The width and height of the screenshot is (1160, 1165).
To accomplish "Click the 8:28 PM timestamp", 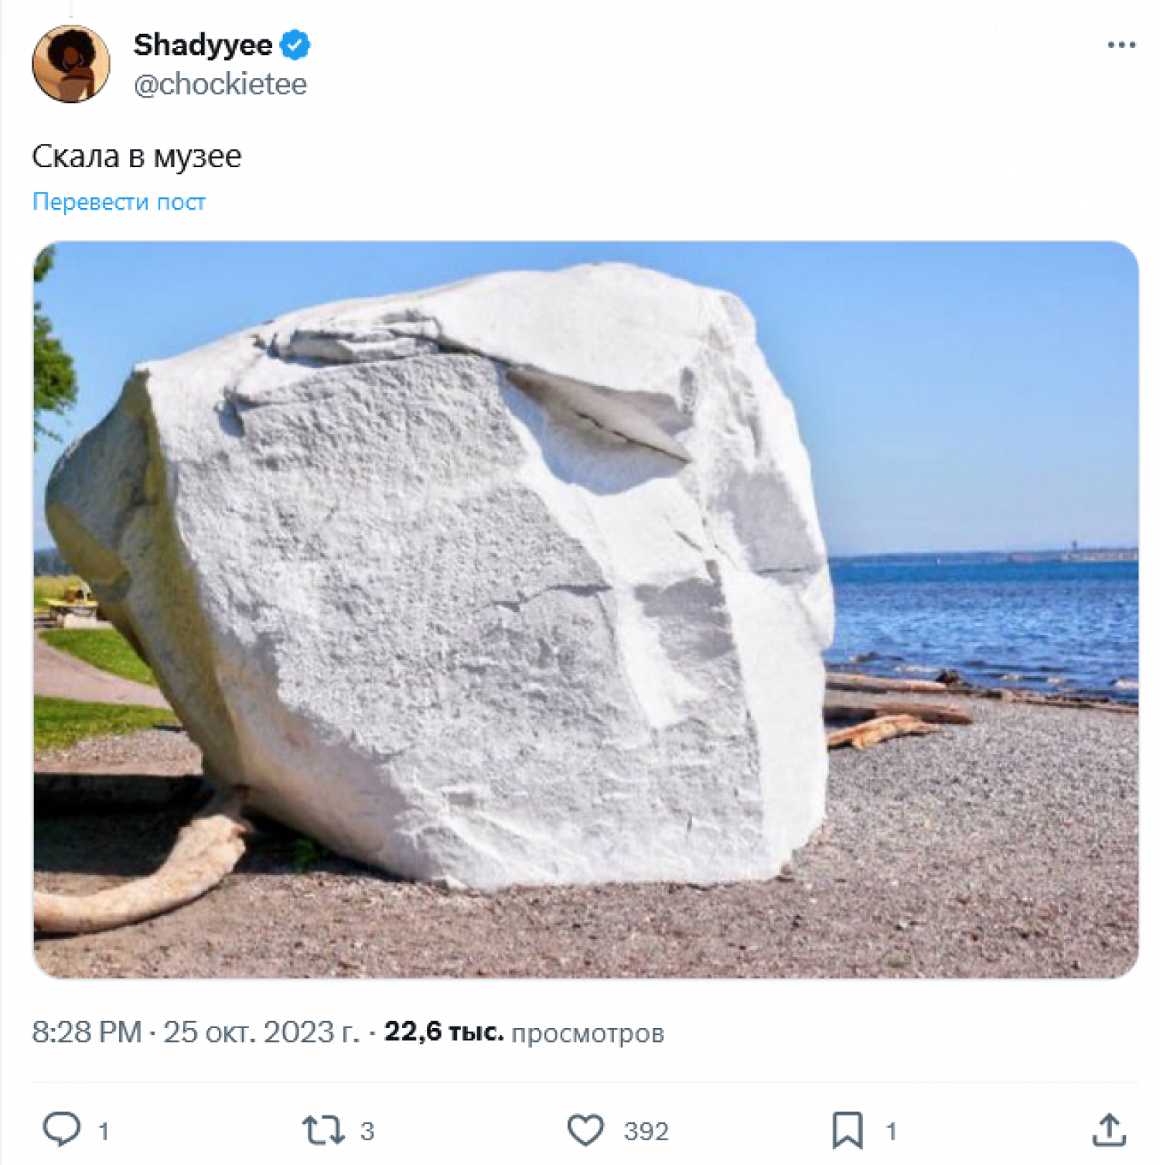I will pyautogui.click(x=87, y=1032).
